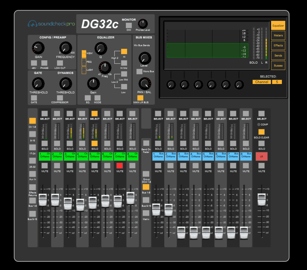This screenshot has height=270, width=307.
Task: Switch to Effects Returns layer
Action: (32, 187)
